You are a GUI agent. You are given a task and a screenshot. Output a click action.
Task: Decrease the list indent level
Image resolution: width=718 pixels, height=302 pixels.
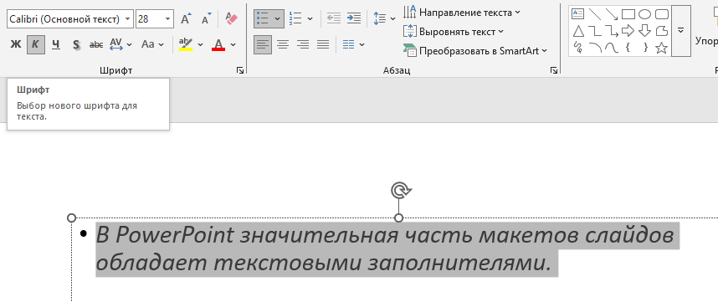(334, 18)
